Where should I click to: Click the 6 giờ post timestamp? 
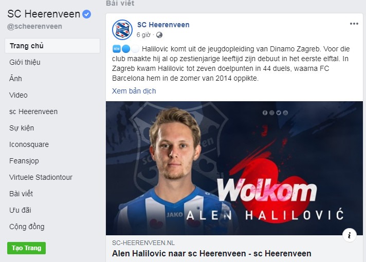point(143,35)
